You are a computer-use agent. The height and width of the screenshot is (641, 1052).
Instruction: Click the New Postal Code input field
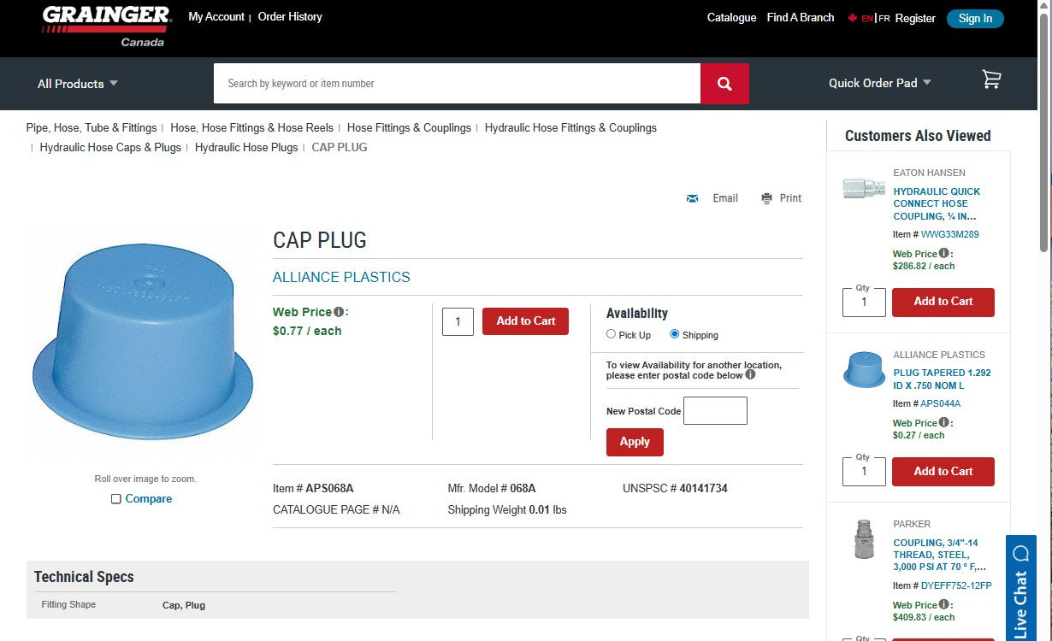716,410
